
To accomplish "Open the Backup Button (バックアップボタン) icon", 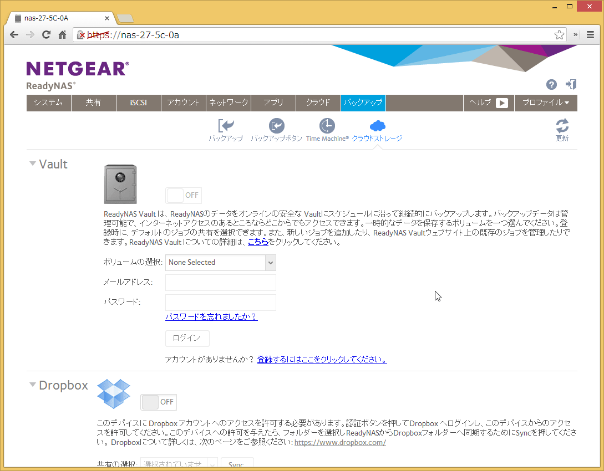I will (x=276, y=126).
